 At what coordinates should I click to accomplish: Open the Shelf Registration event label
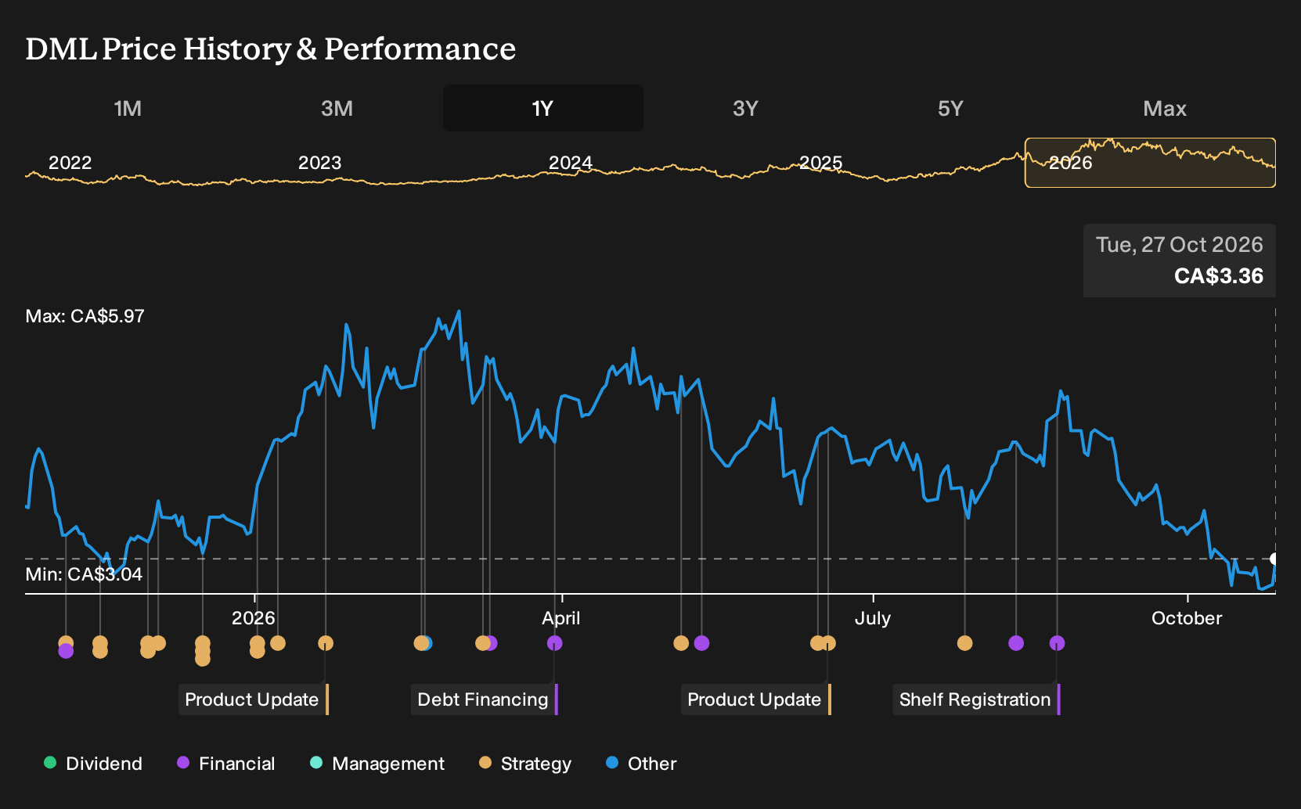click(975, 699)
